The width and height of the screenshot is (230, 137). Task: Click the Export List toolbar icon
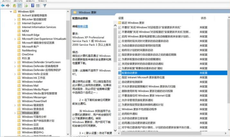pyautogui.click(x=26, y=5)
